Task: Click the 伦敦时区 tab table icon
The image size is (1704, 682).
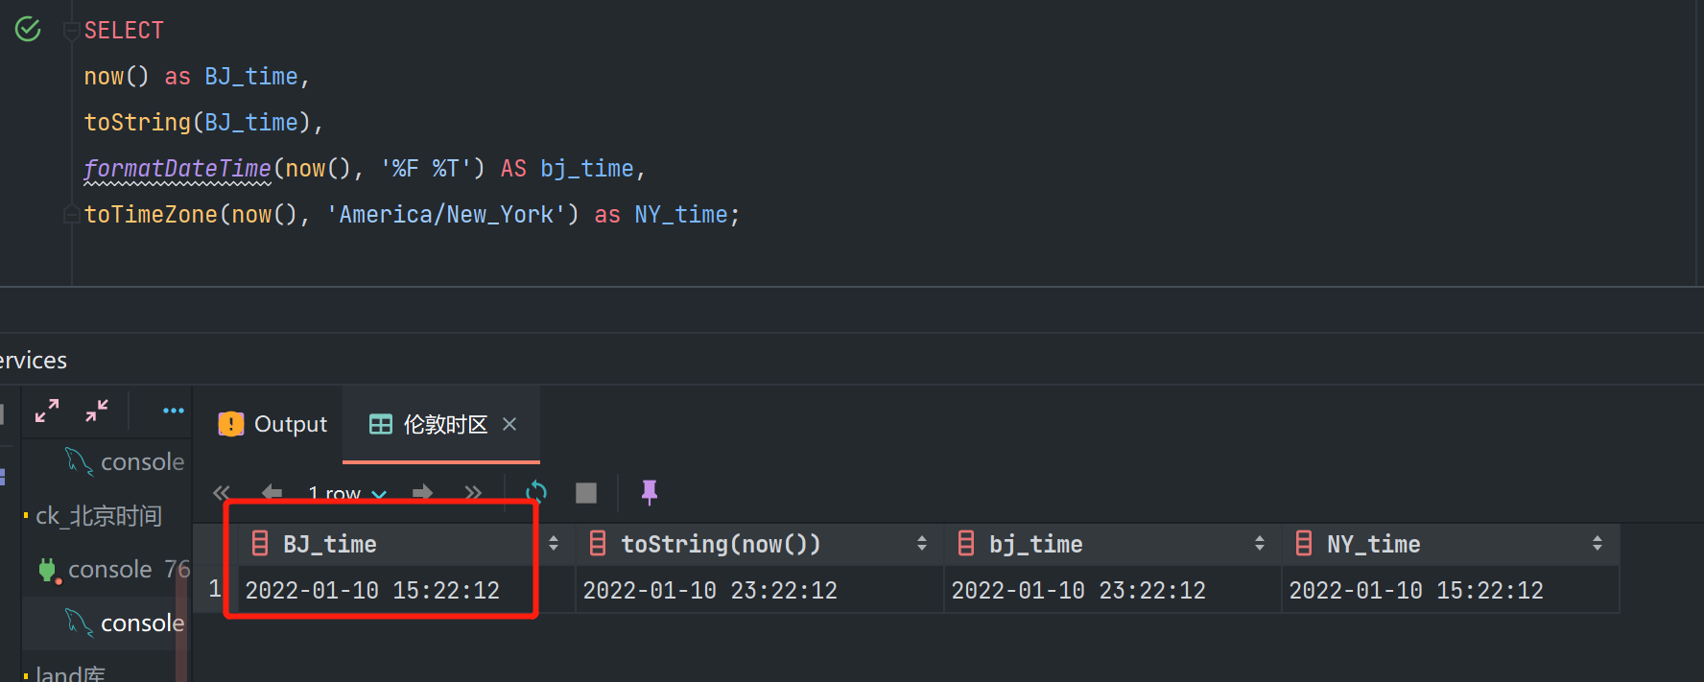Action: point(381,424)
